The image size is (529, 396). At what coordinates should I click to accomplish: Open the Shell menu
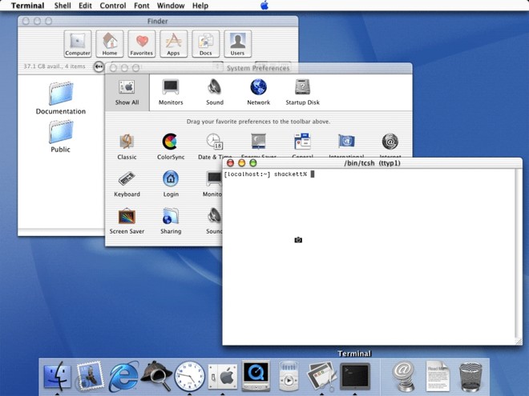[x=63, y=6]
